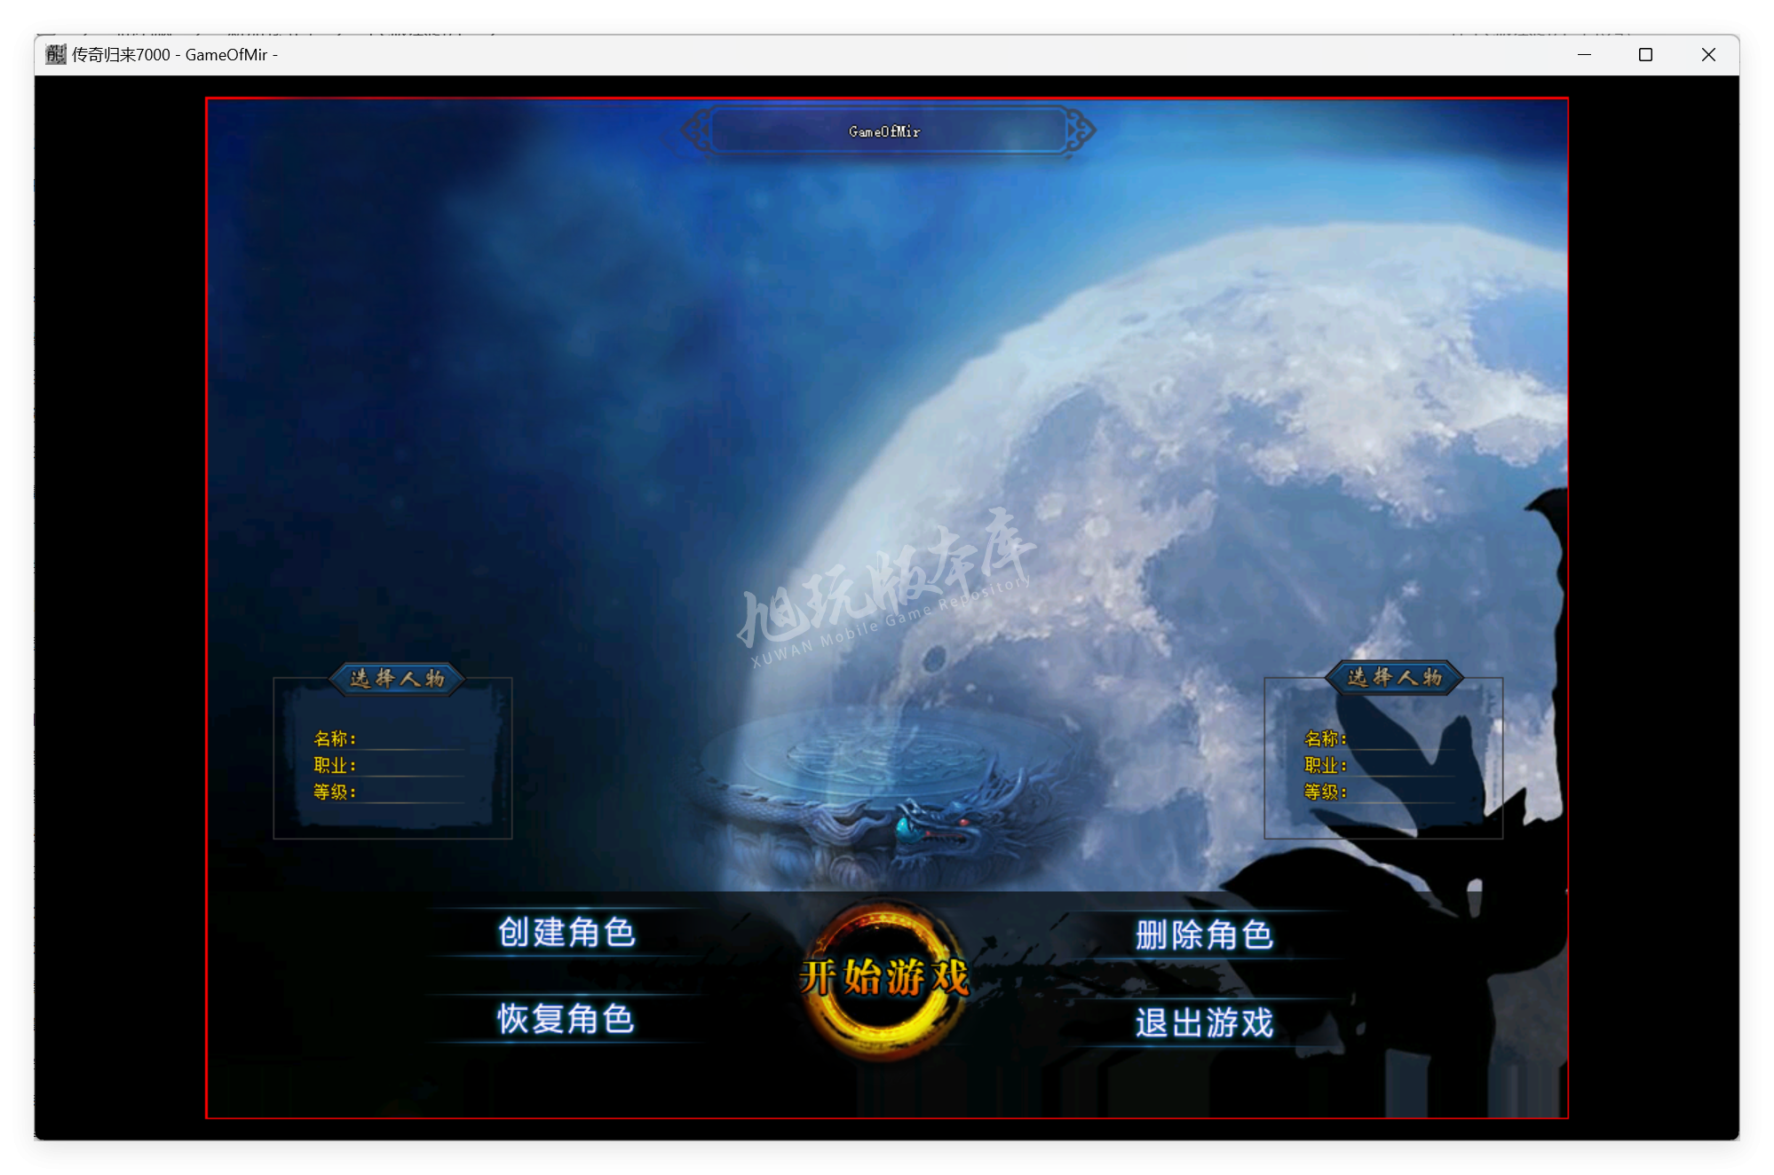Click 等级: label in left character panel
The width and height of the screenshot is (1774, 1175).
[x=335, y=792]
